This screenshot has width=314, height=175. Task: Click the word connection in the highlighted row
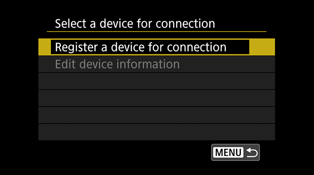197,47
